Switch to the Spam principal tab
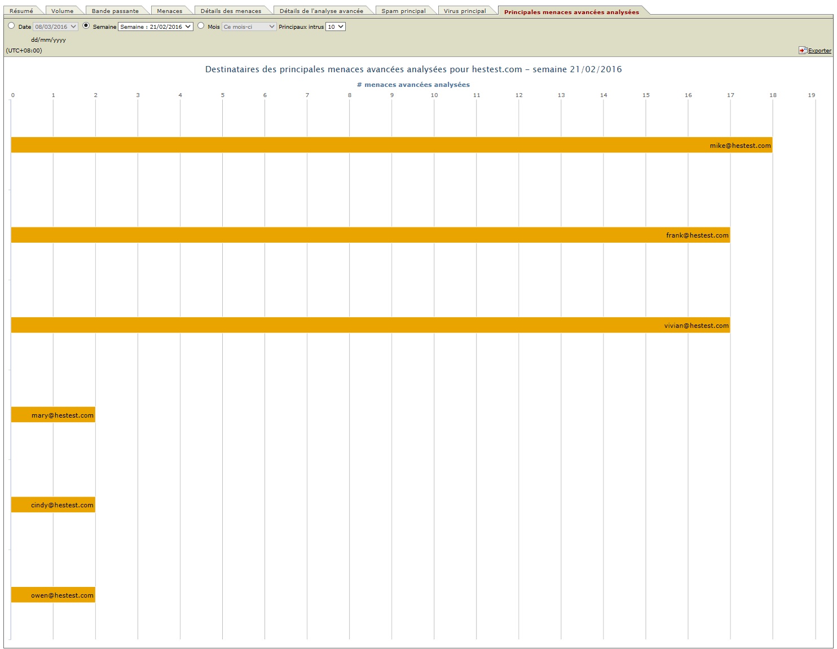The image size is (837, 649). (x=403, y=11)
